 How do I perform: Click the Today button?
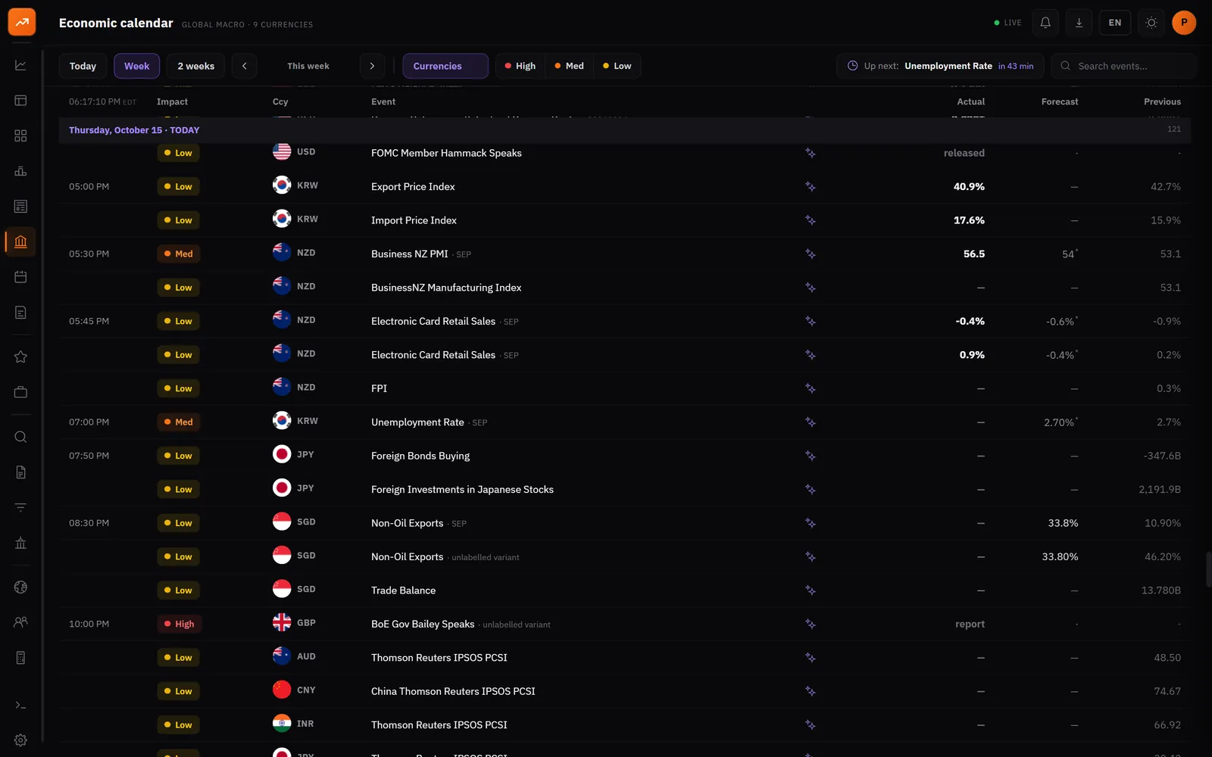83,66
